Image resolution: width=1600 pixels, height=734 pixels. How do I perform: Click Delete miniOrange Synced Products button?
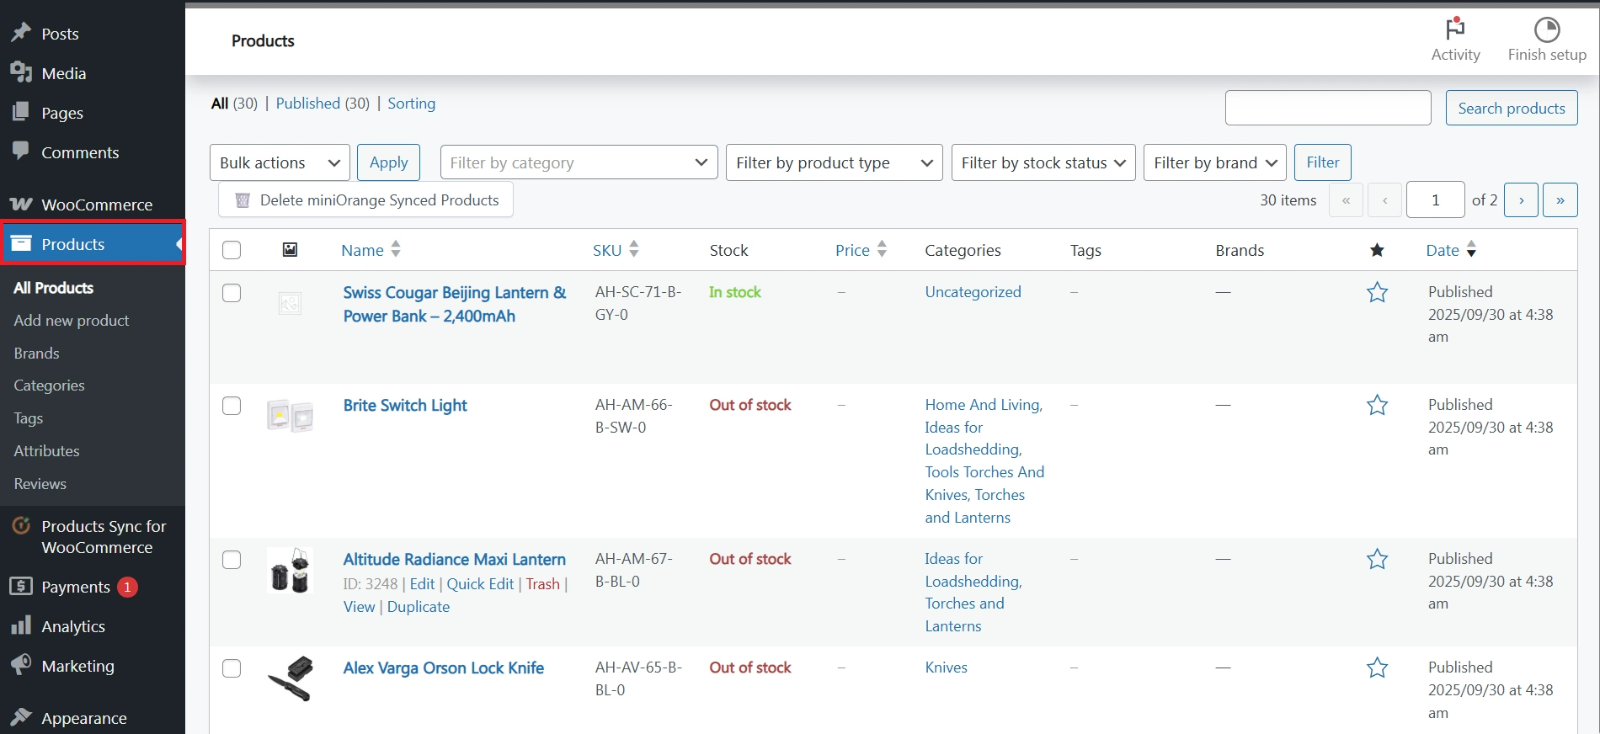pyautogui.click(x=365, y=200)
